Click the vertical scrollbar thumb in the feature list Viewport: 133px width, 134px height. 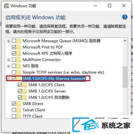[x=125, y=77]
